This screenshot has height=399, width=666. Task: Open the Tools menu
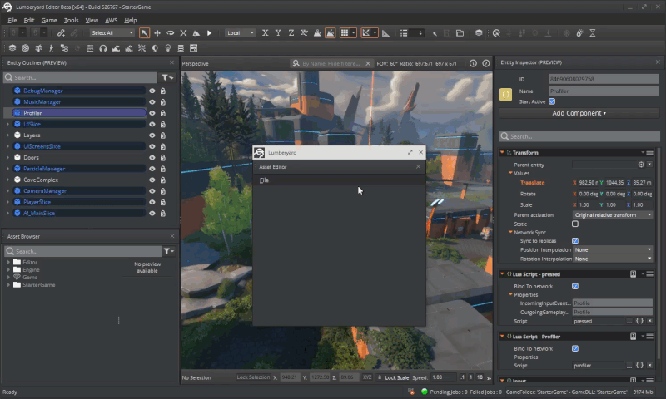[x=72, y=20]
